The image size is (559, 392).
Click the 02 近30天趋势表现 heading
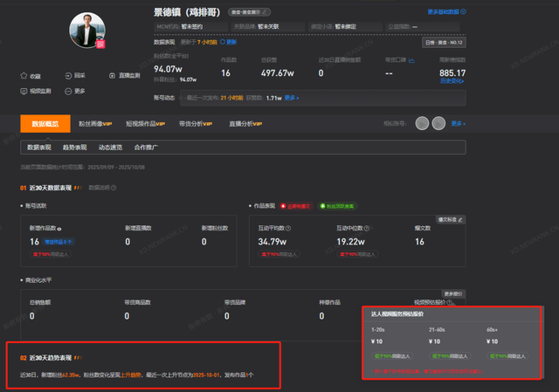tap(46, 358)
